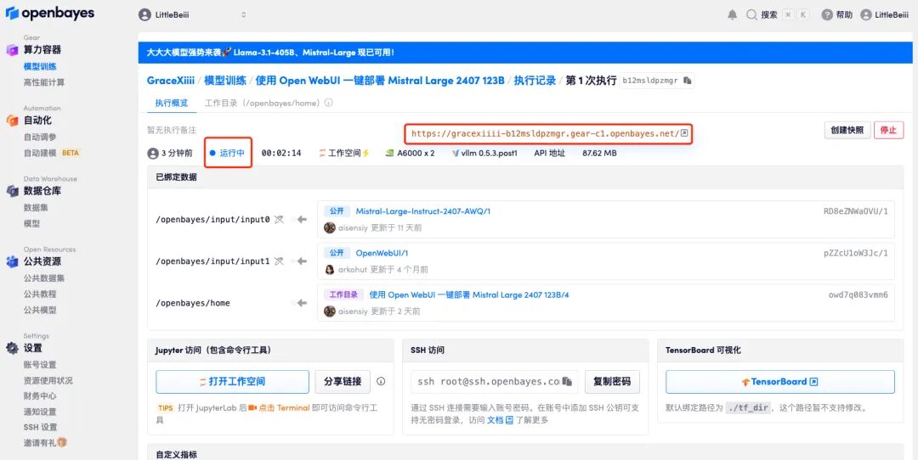
Task: Click the unbind icon for input1
Action: coord(279,261)
